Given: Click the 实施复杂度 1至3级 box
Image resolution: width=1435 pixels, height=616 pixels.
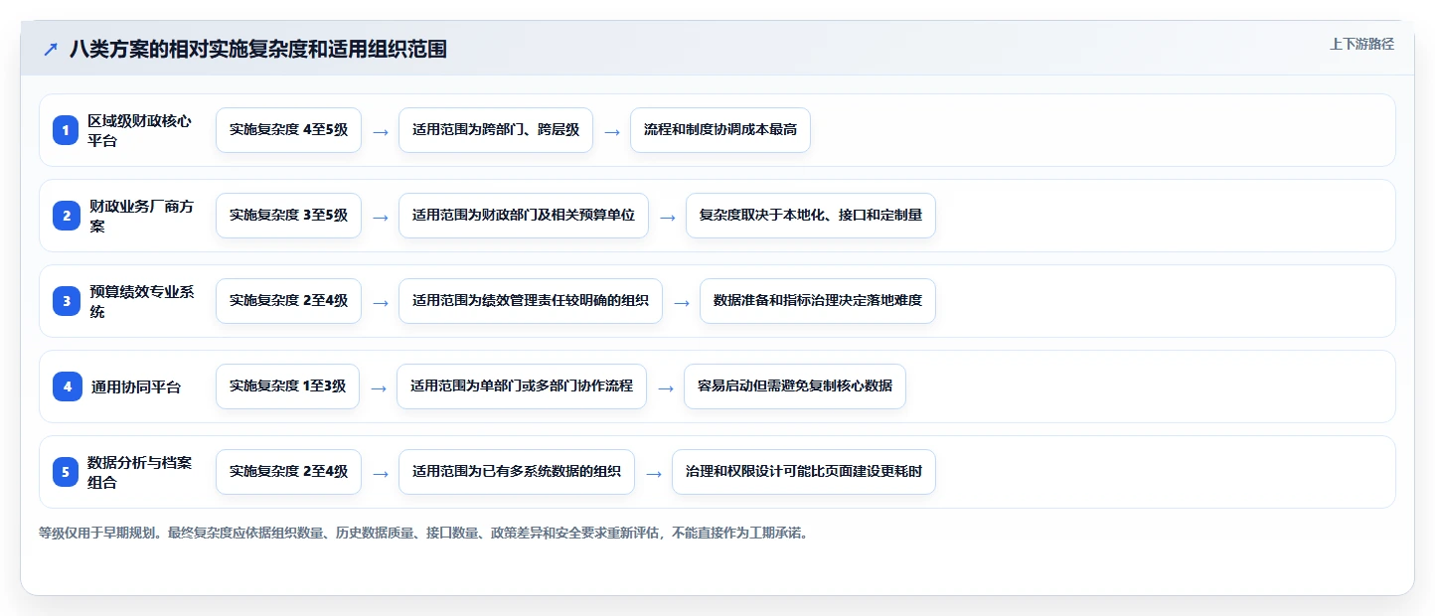Looking at the screenshot, I should pos(287,386).
